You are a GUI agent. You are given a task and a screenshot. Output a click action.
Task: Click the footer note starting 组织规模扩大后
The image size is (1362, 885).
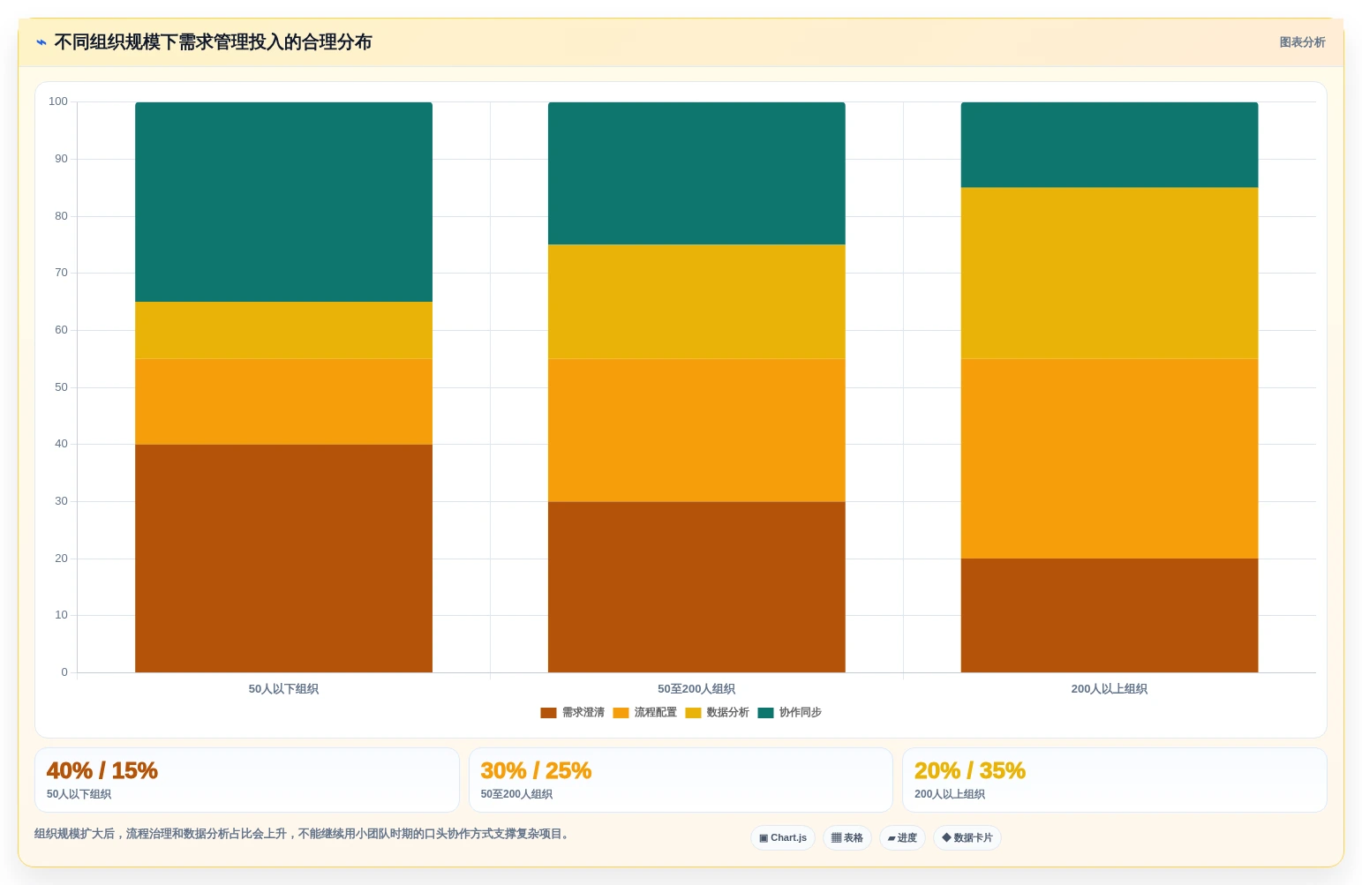[304, 834]
